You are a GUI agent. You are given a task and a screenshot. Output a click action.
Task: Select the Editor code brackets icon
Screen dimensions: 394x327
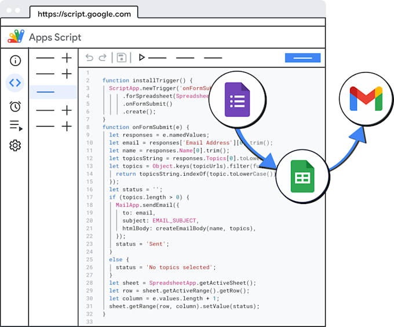[x=15, y=83]
